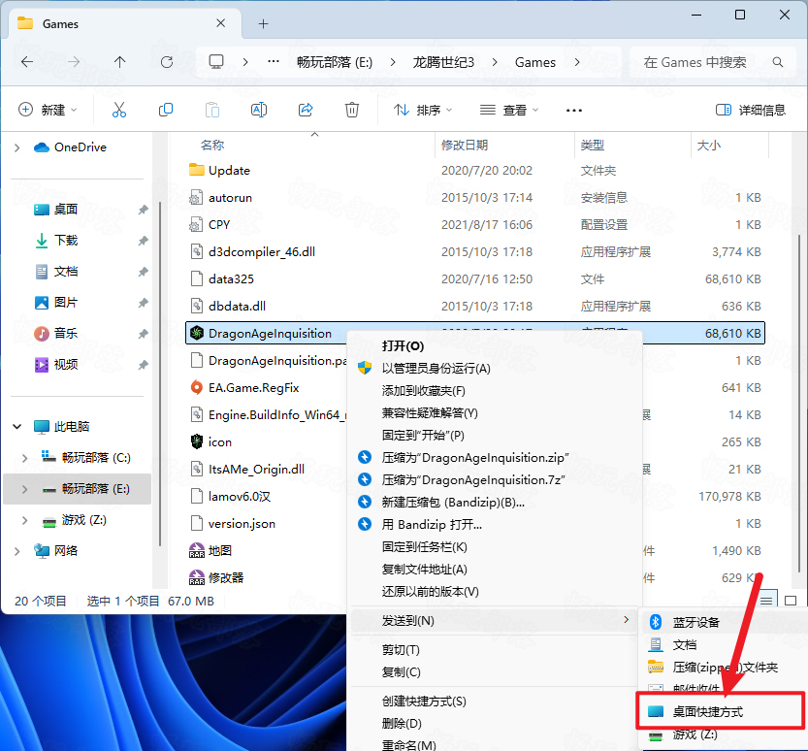Screen dimensions: 808x751
Task: Expand the 网络 tree node
Action: pos(17,551)
